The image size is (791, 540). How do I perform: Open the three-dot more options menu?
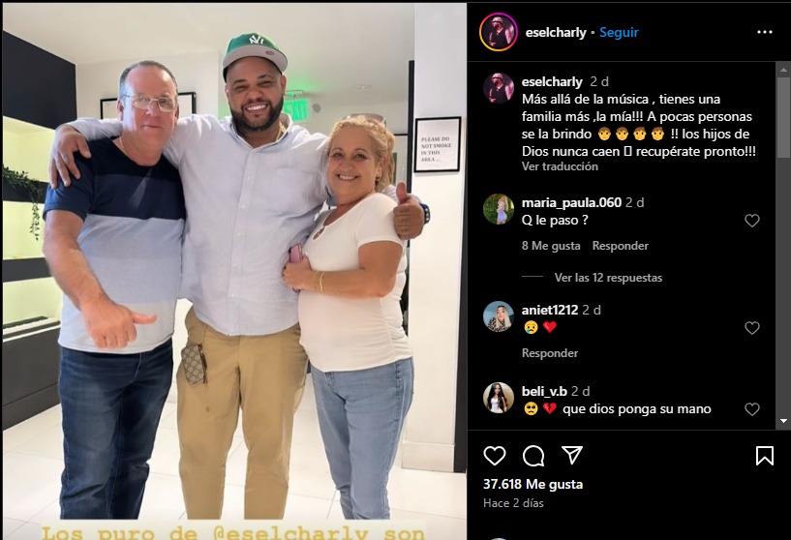pyautogui.click(x=765, y=32)
